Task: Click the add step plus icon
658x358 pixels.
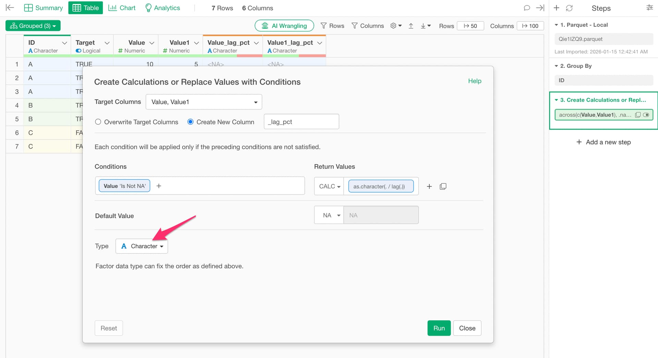Action: pos(557,8)
